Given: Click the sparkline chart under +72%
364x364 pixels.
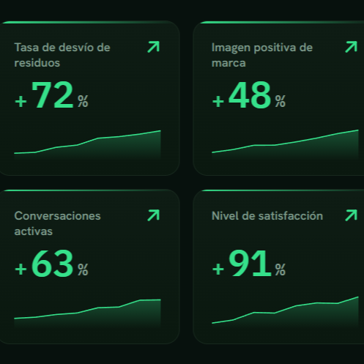Looking at the screenshot, I should [87, 145].
